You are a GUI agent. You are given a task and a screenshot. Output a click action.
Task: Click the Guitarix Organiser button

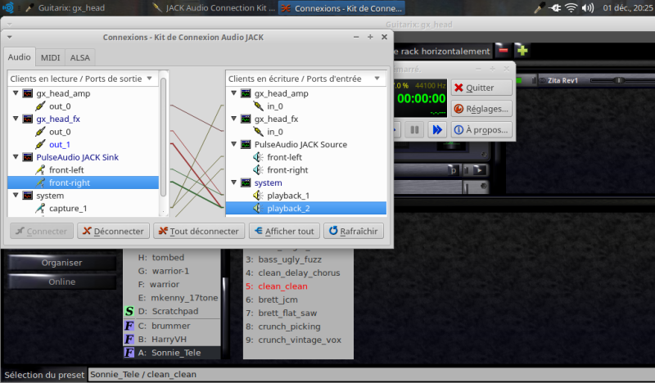click(x=62, y=263)
